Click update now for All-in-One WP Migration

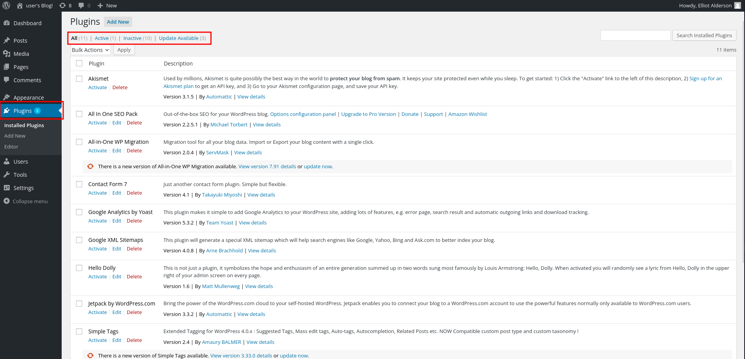(x=318, y=166)
